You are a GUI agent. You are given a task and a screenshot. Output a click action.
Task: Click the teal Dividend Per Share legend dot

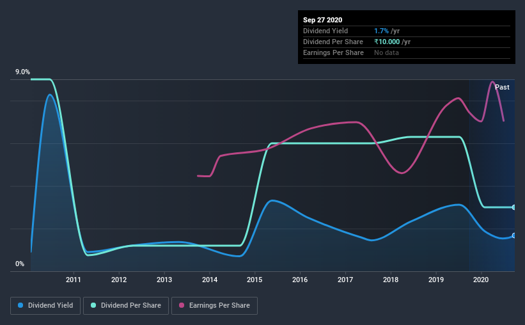(93, 305)
